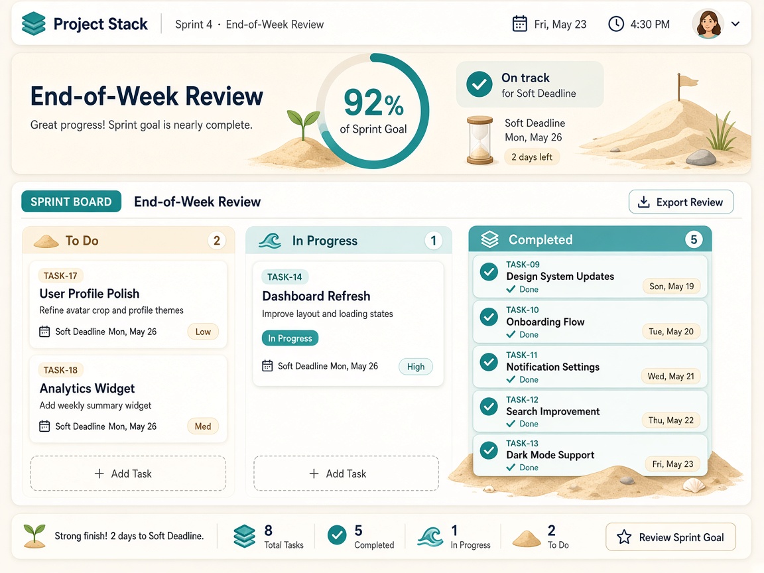Click the stack icon in Completed header
Screen dimensions: 764x573
(x=489, y=239)
